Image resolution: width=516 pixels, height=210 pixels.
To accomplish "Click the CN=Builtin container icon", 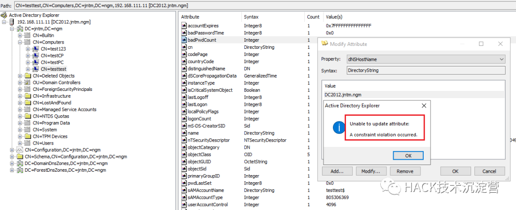I will pos(28,35).
